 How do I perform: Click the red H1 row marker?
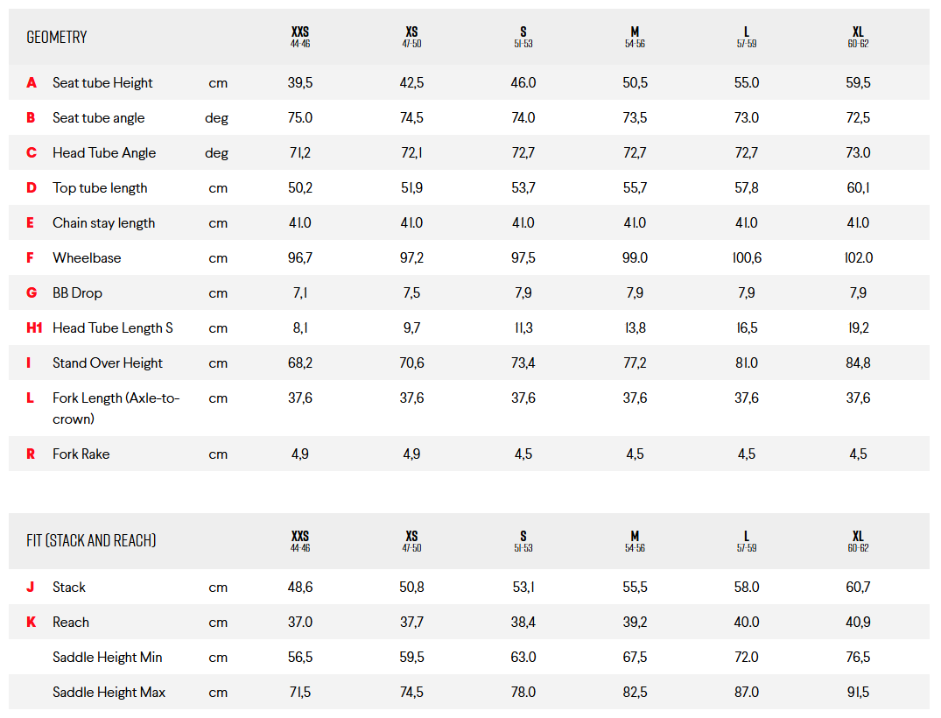(34, 327)
